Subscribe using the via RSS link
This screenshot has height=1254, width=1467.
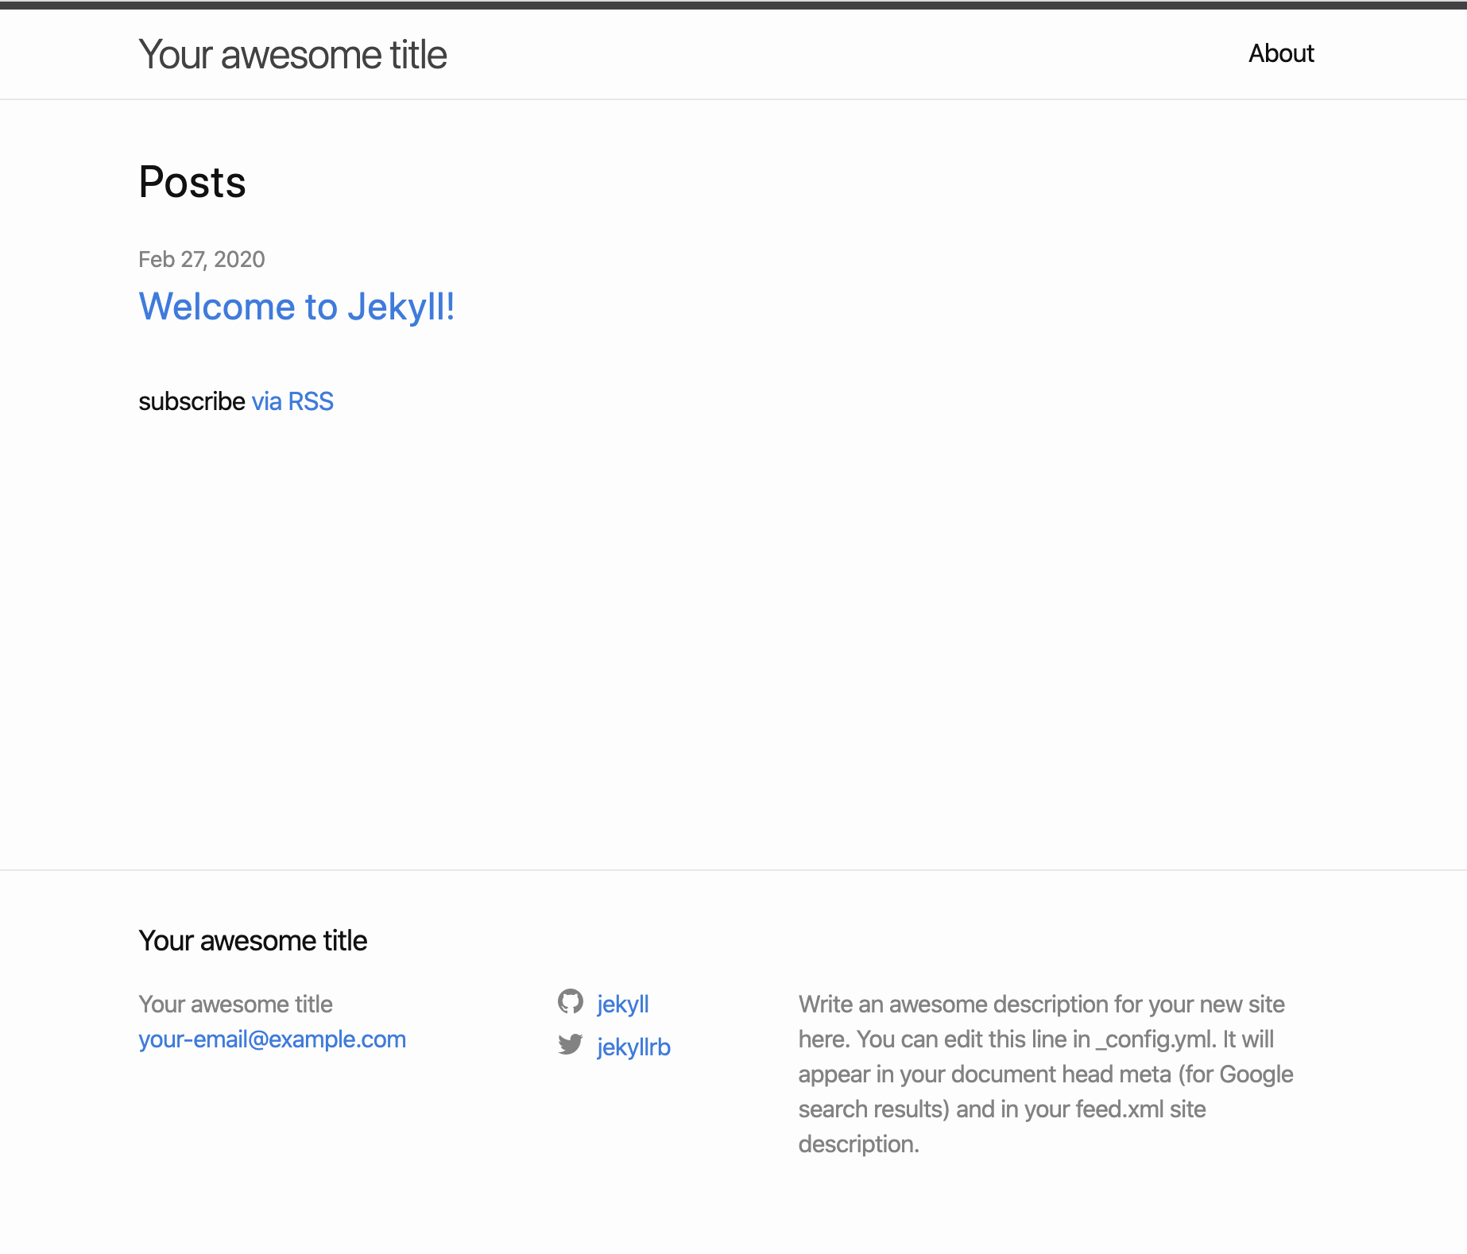click(292, 401)
